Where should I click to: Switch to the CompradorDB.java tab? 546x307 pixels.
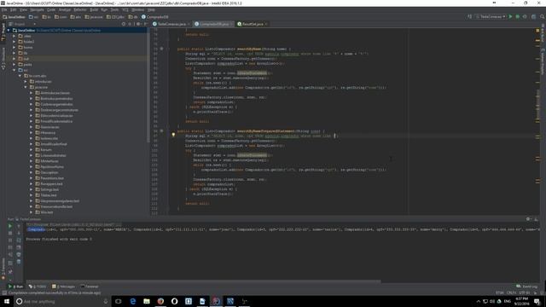(213, 24)
